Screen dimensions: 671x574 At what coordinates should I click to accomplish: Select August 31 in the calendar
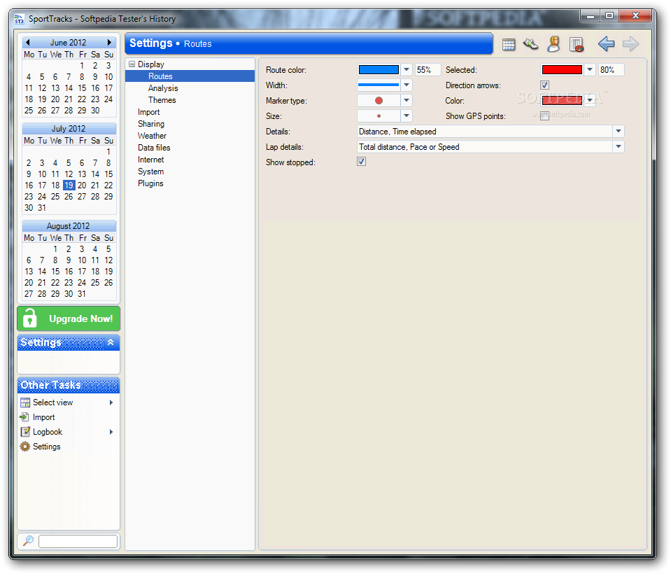point(82,293)
